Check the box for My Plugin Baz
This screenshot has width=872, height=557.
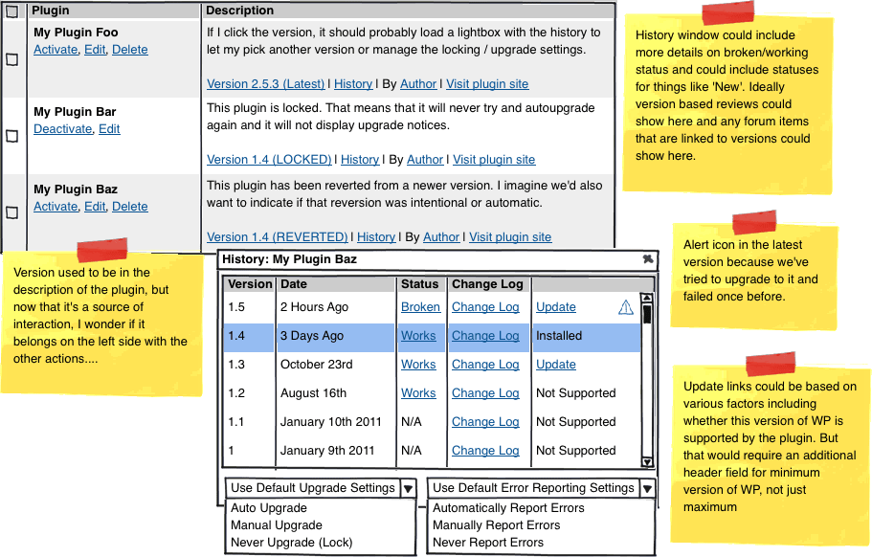tap(11, 212)
